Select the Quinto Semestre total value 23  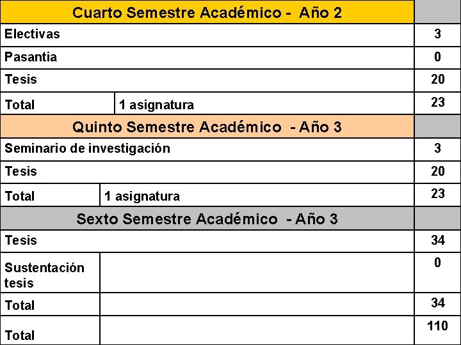[437, 194]
